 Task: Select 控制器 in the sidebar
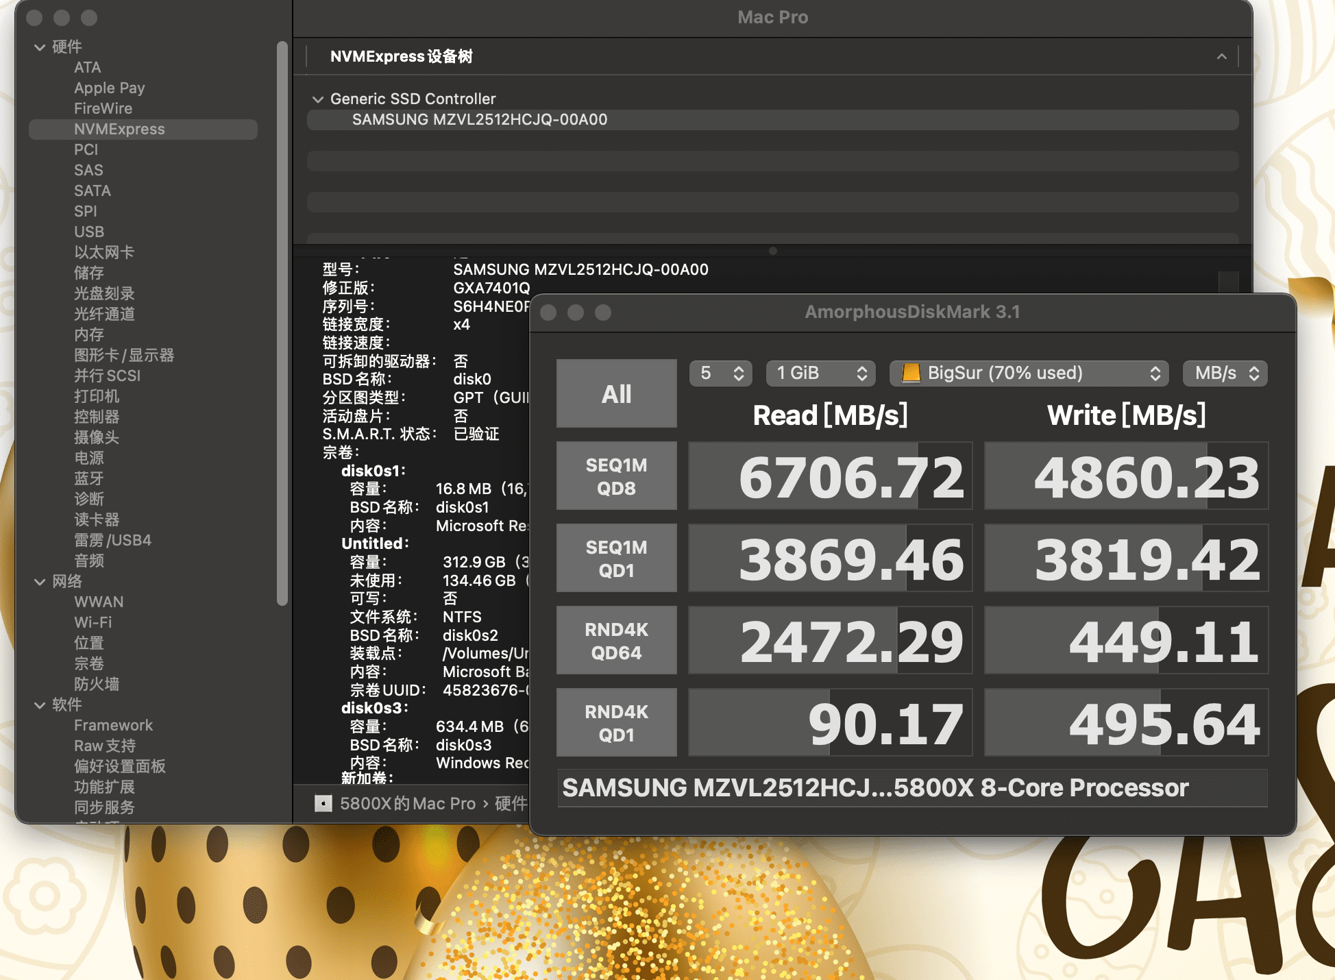coord(97,417)
